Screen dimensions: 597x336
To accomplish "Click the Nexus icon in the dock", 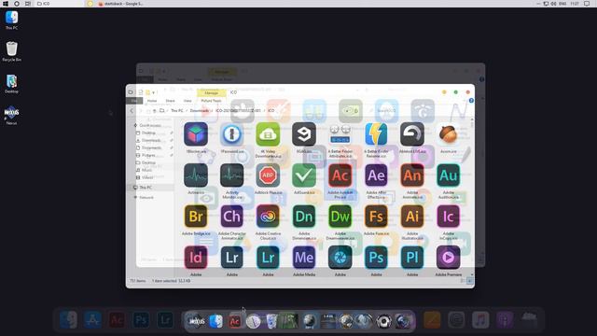I will click(x=197, y=321).
